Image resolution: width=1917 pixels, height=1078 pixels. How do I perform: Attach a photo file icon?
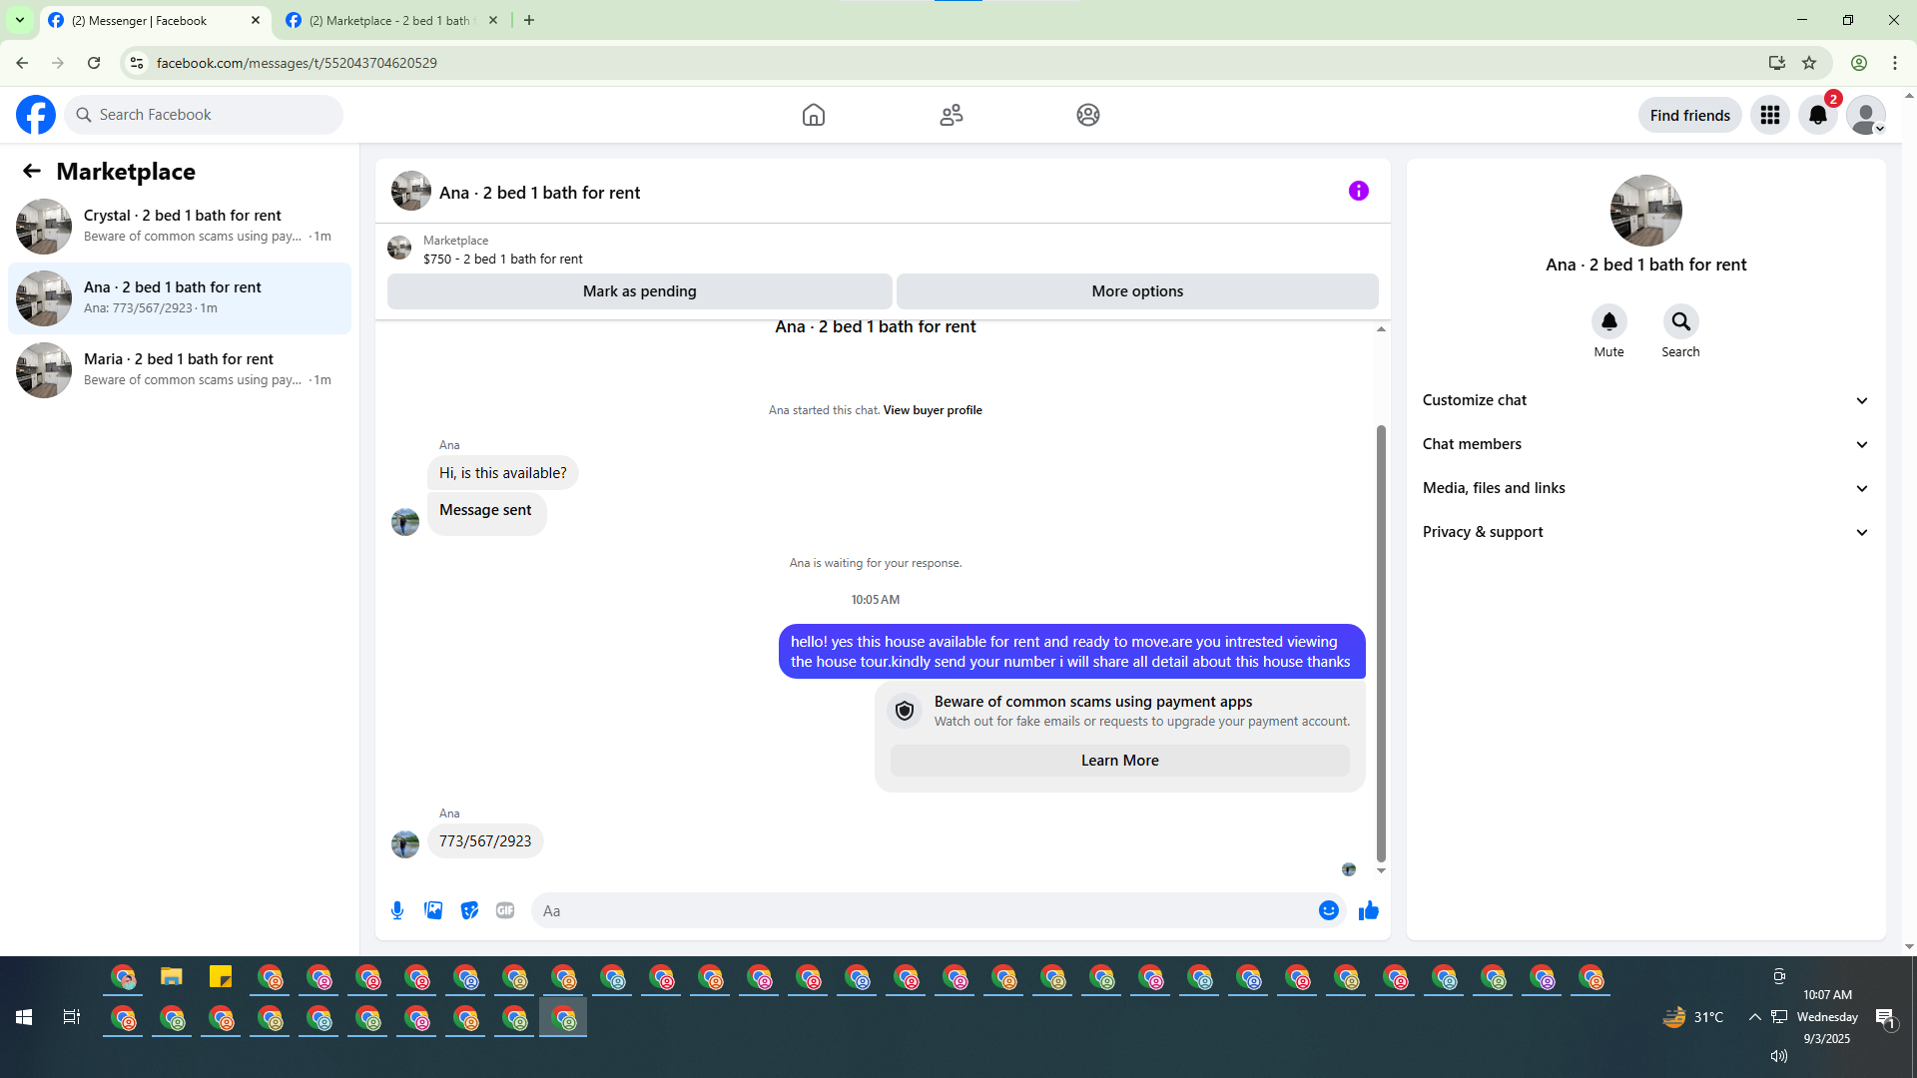433,910
